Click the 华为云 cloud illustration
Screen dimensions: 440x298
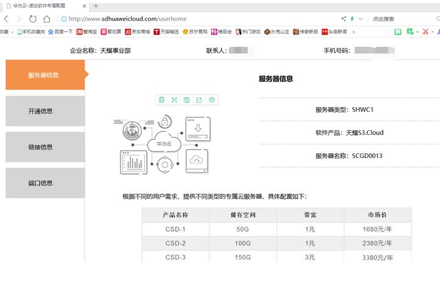[x=164, y=142]
